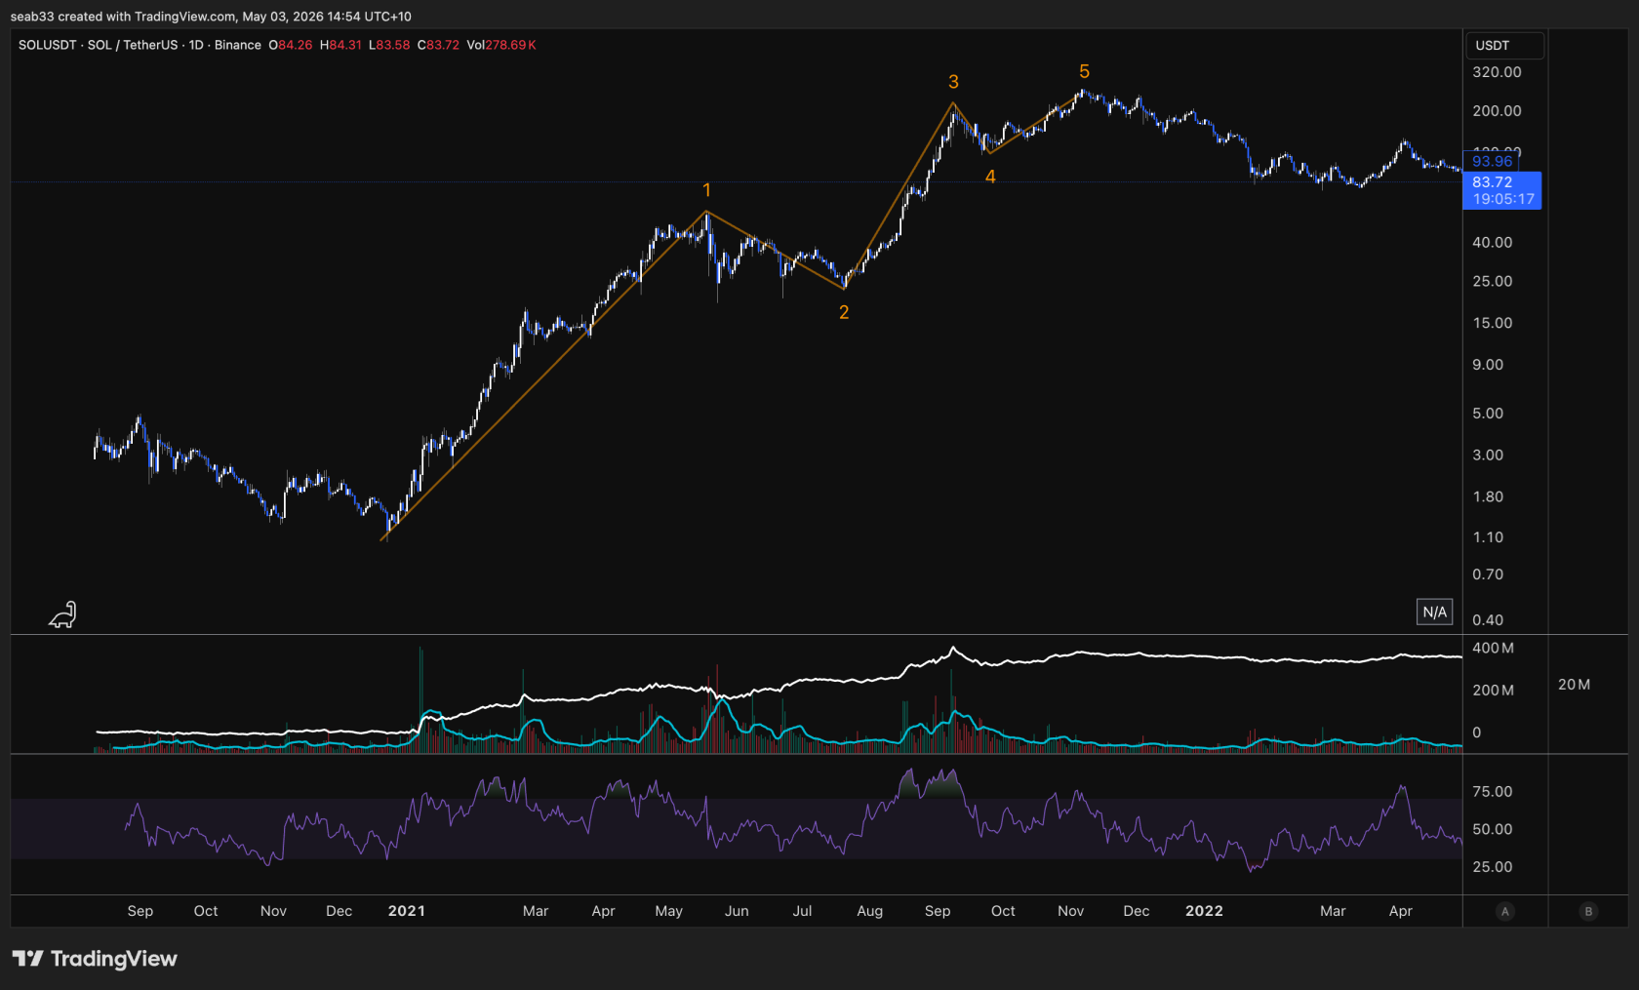The image size is (1639, 990).
Task: Click the TradingView logo in footer
Action: pyautogui.click(x=95, y=959)
